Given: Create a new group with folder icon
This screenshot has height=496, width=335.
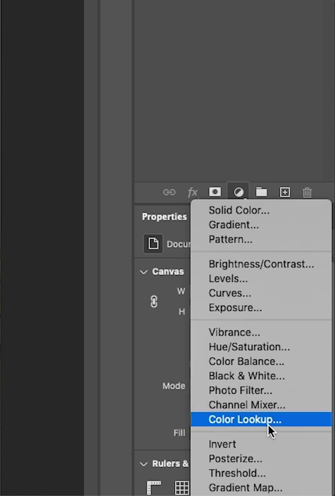Looking at the screenshot, I should click(261, 192).
